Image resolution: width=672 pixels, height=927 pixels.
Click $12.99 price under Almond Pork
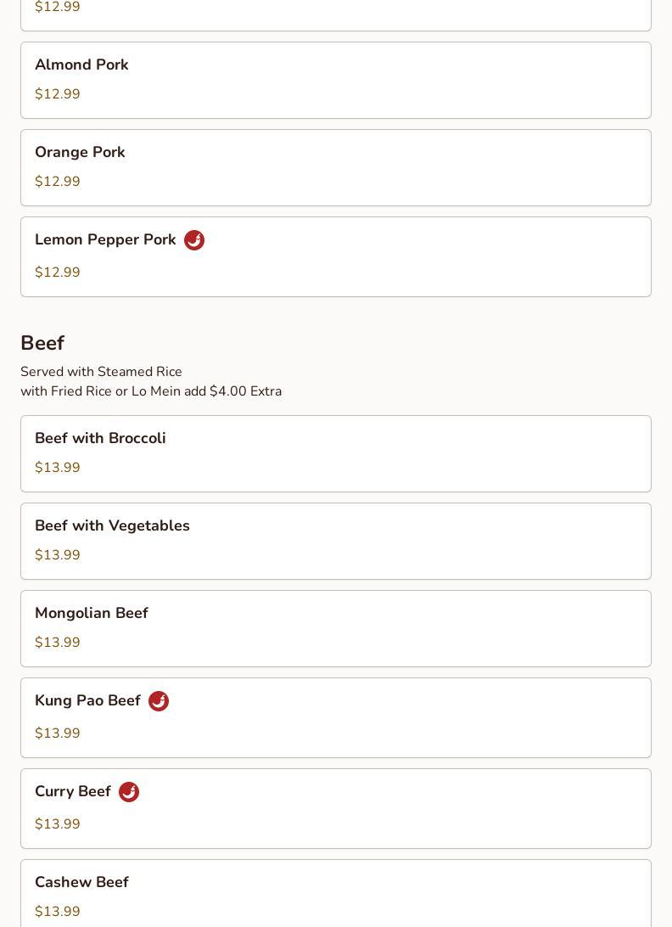[58, 94]
